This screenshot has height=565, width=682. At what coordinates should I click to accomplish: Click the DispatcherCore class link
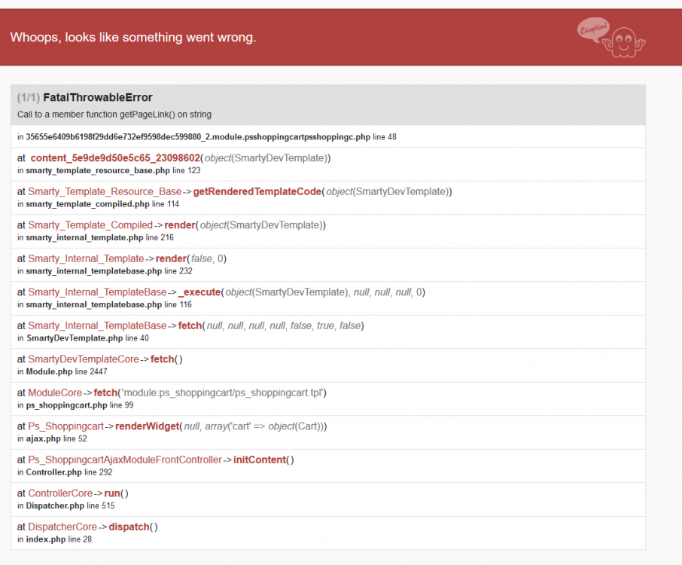(x=62, y=527)
